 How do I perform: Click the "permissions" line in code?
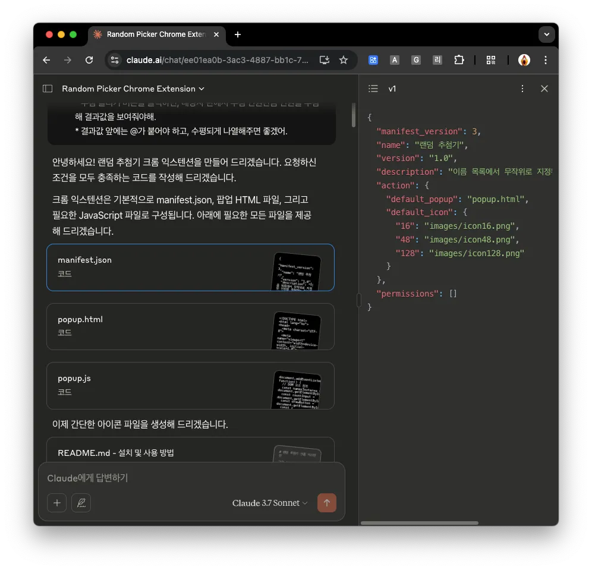(x=417, y=294)
